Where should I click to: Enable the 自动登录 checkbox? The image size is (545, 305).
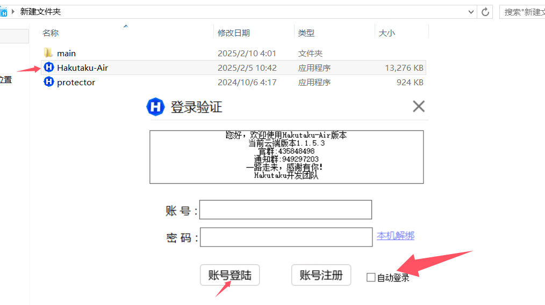tap(371, 277)
